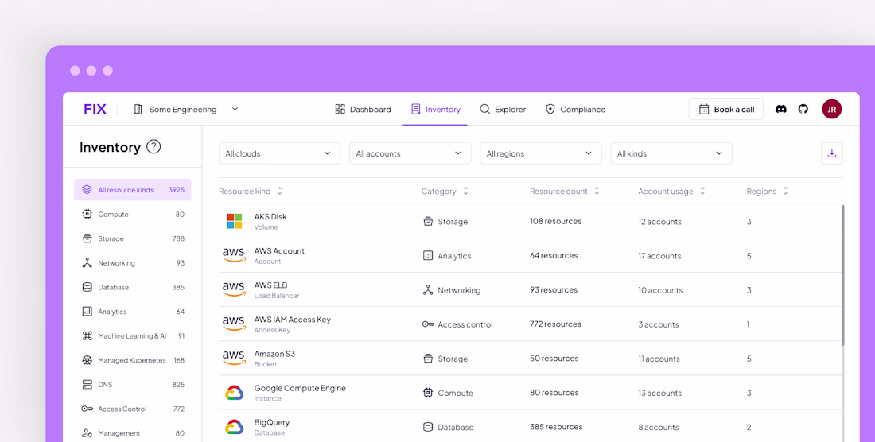Viewport: 875px width, 442px height.
Task: Click the Bucket subtitle under Amazon S3
Action: pos(266,365)
